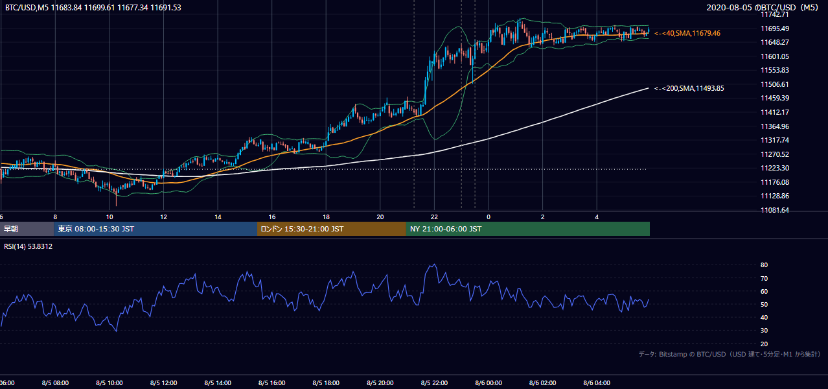Click RSI axis level 60
The width and height of the screenshot is (828, 389).
tap(765, 291)
